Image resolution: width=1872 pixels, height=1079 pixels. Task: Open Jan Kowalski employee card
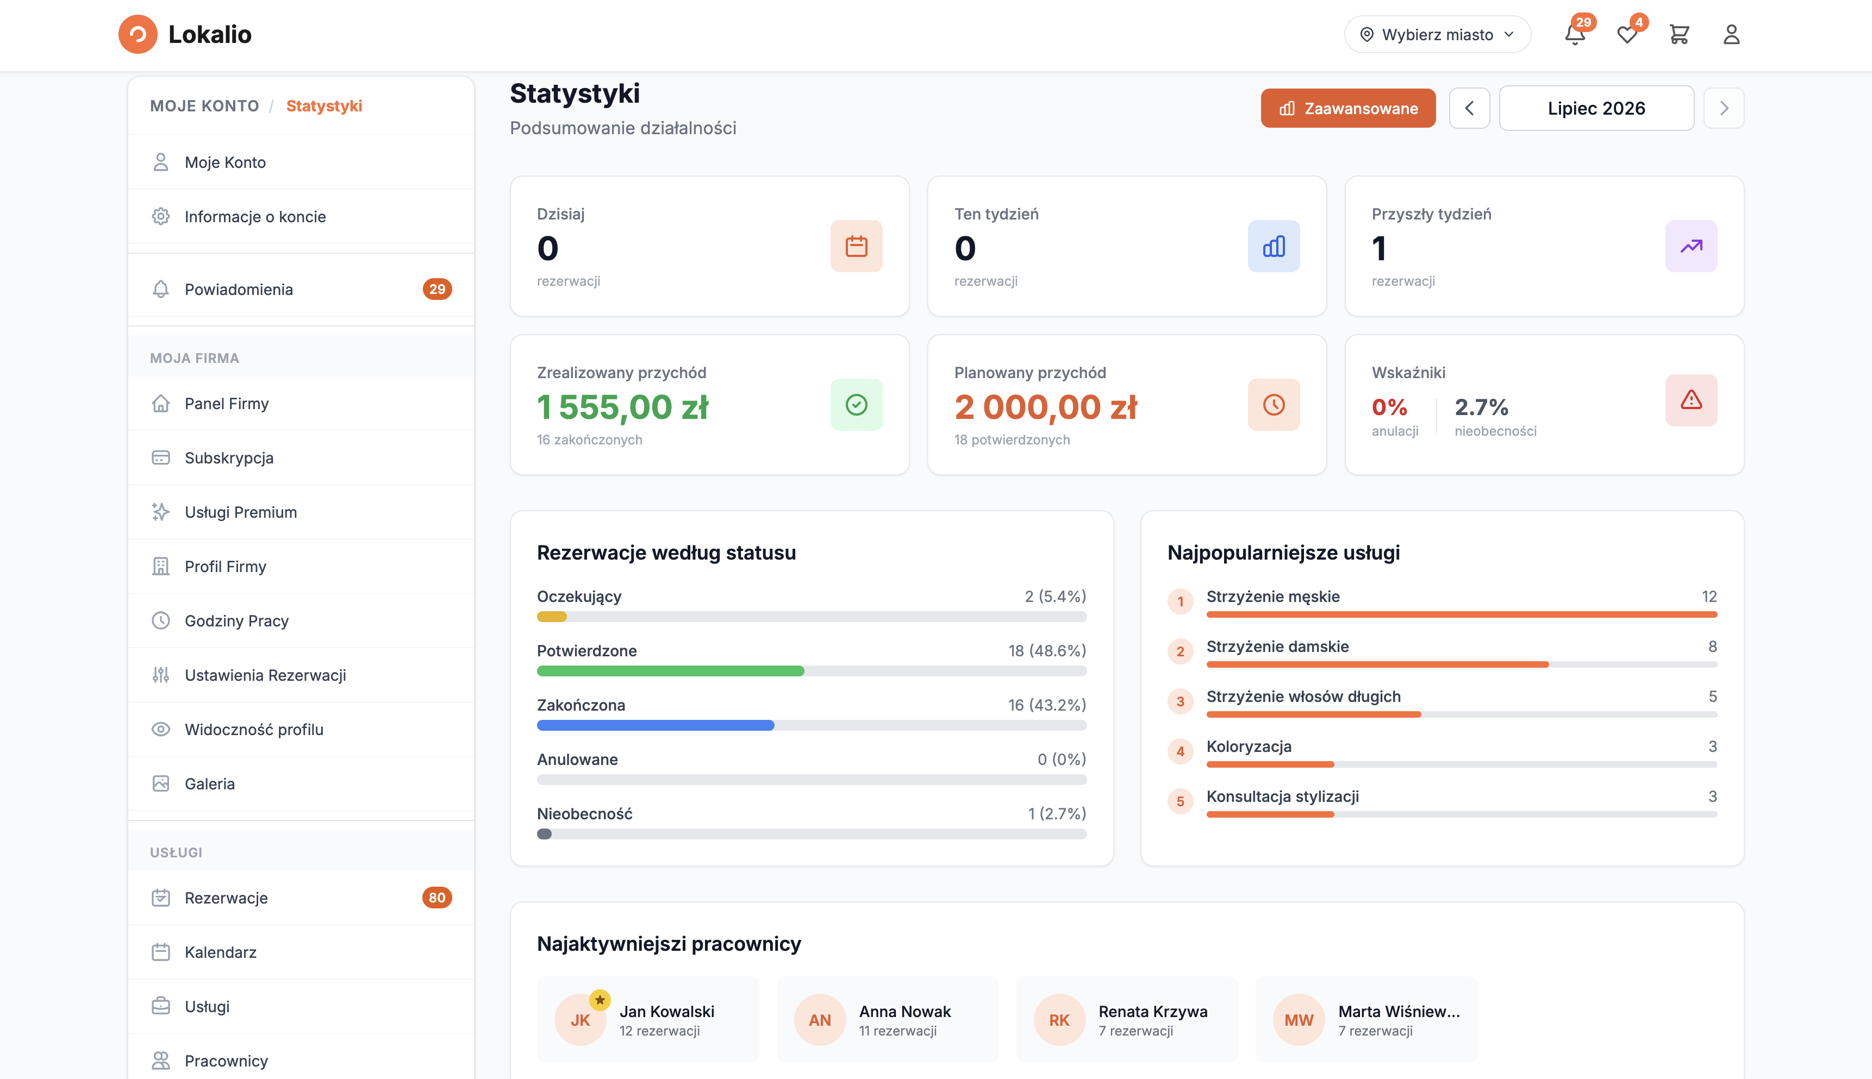pos(648,1020)
